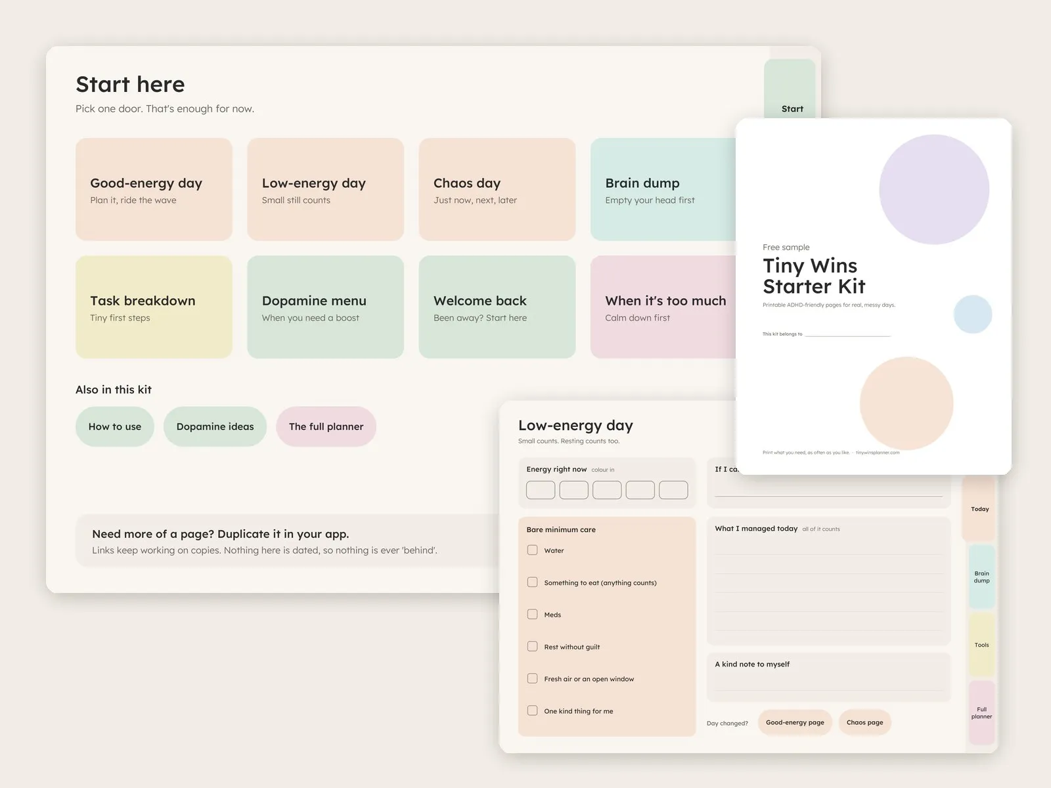Click the Tiny Wins Starter Kit title

tap(814, 276)
